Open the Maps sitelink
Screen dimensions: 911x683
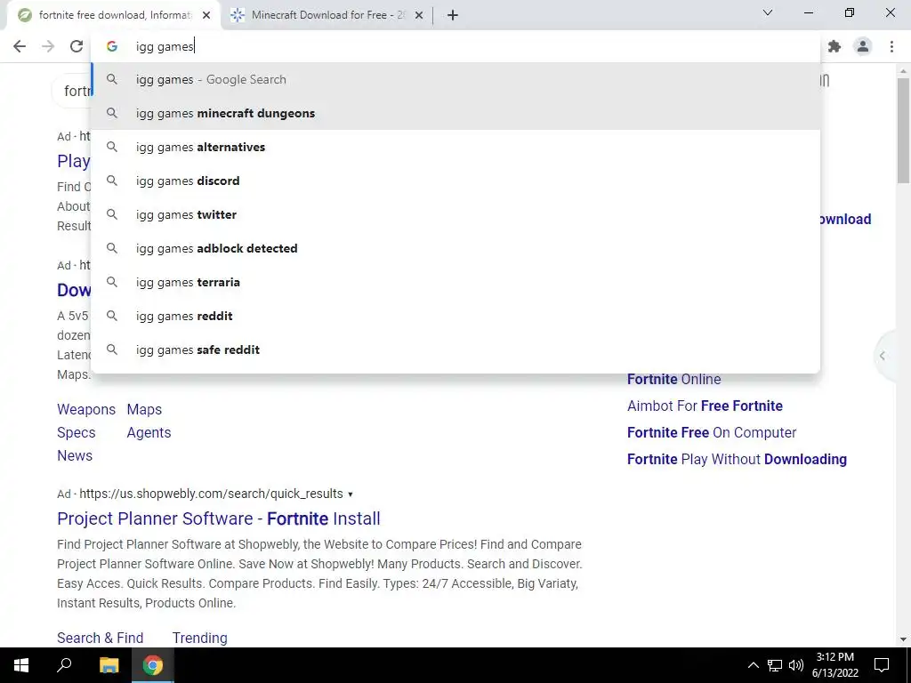(144, 409)
